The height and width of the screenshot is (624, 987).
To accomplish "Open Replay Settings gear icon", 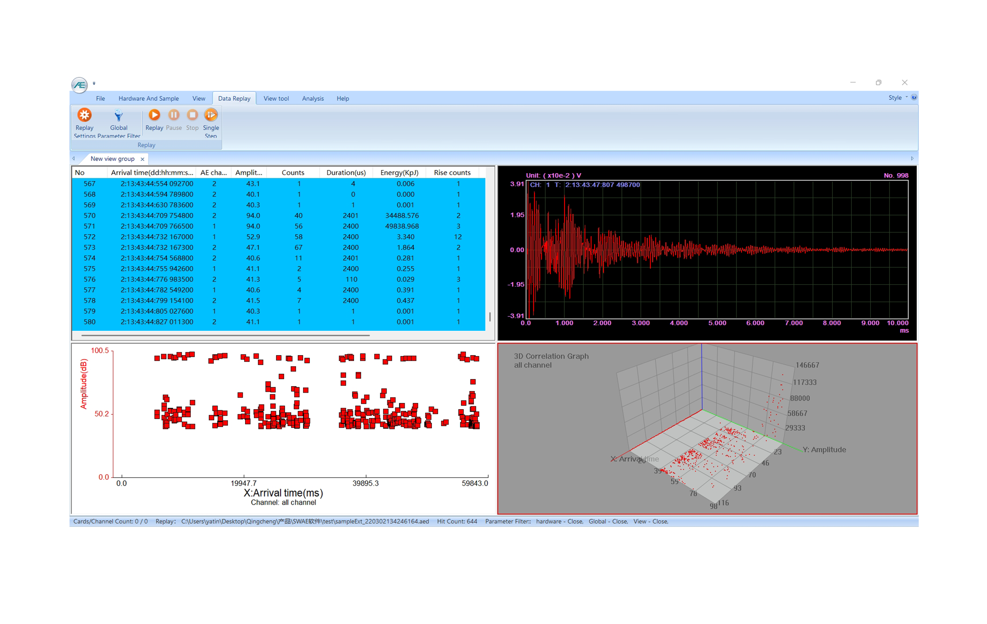I will click(84, 115).
